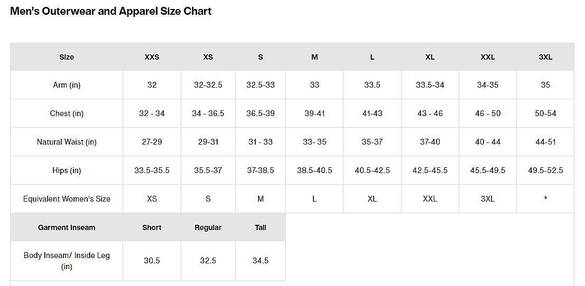Viewport: 585px width, 286px height.
Task: Click the 44-51 natural waist cell
Action: point(545,142)
